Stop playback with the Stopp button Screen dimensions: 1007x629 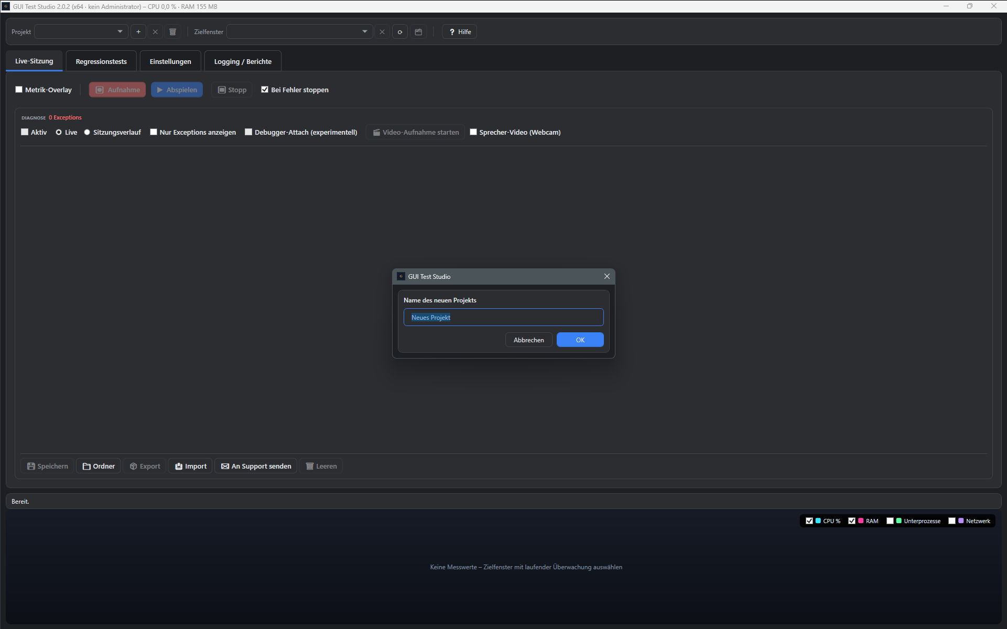[232, 90]
